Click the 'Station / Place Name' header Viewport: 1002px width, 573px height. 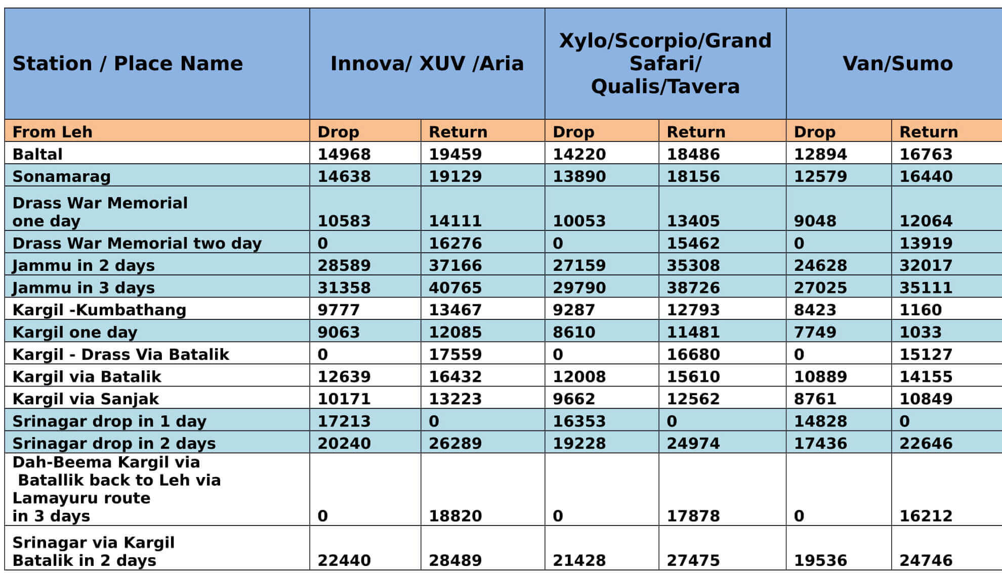pos(128,64)
